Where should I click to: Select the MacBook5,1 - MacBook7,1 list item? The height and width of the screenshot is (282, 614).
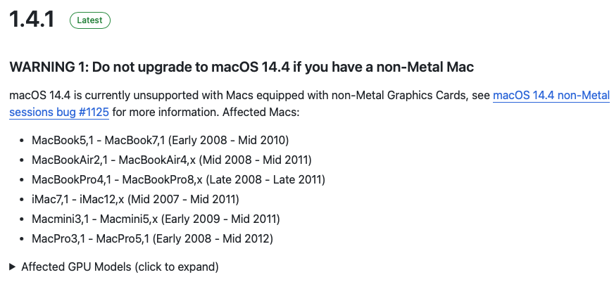coord(160,140)
